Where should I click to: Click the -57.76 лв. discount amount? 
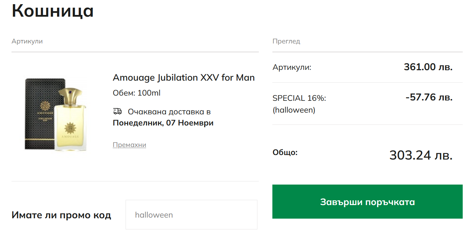click(x=429, y=97)
